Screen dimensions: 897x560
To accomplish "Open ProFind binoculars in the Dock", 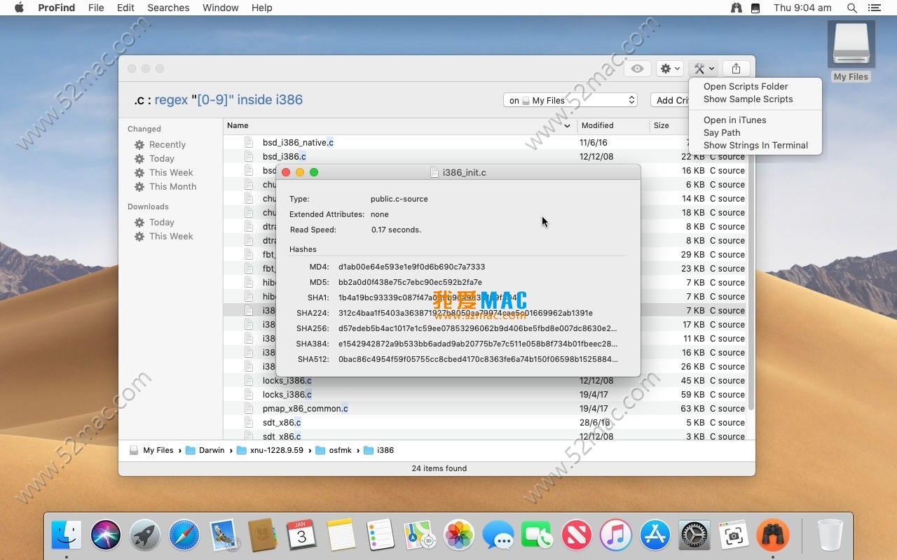I will pos(773,536).
